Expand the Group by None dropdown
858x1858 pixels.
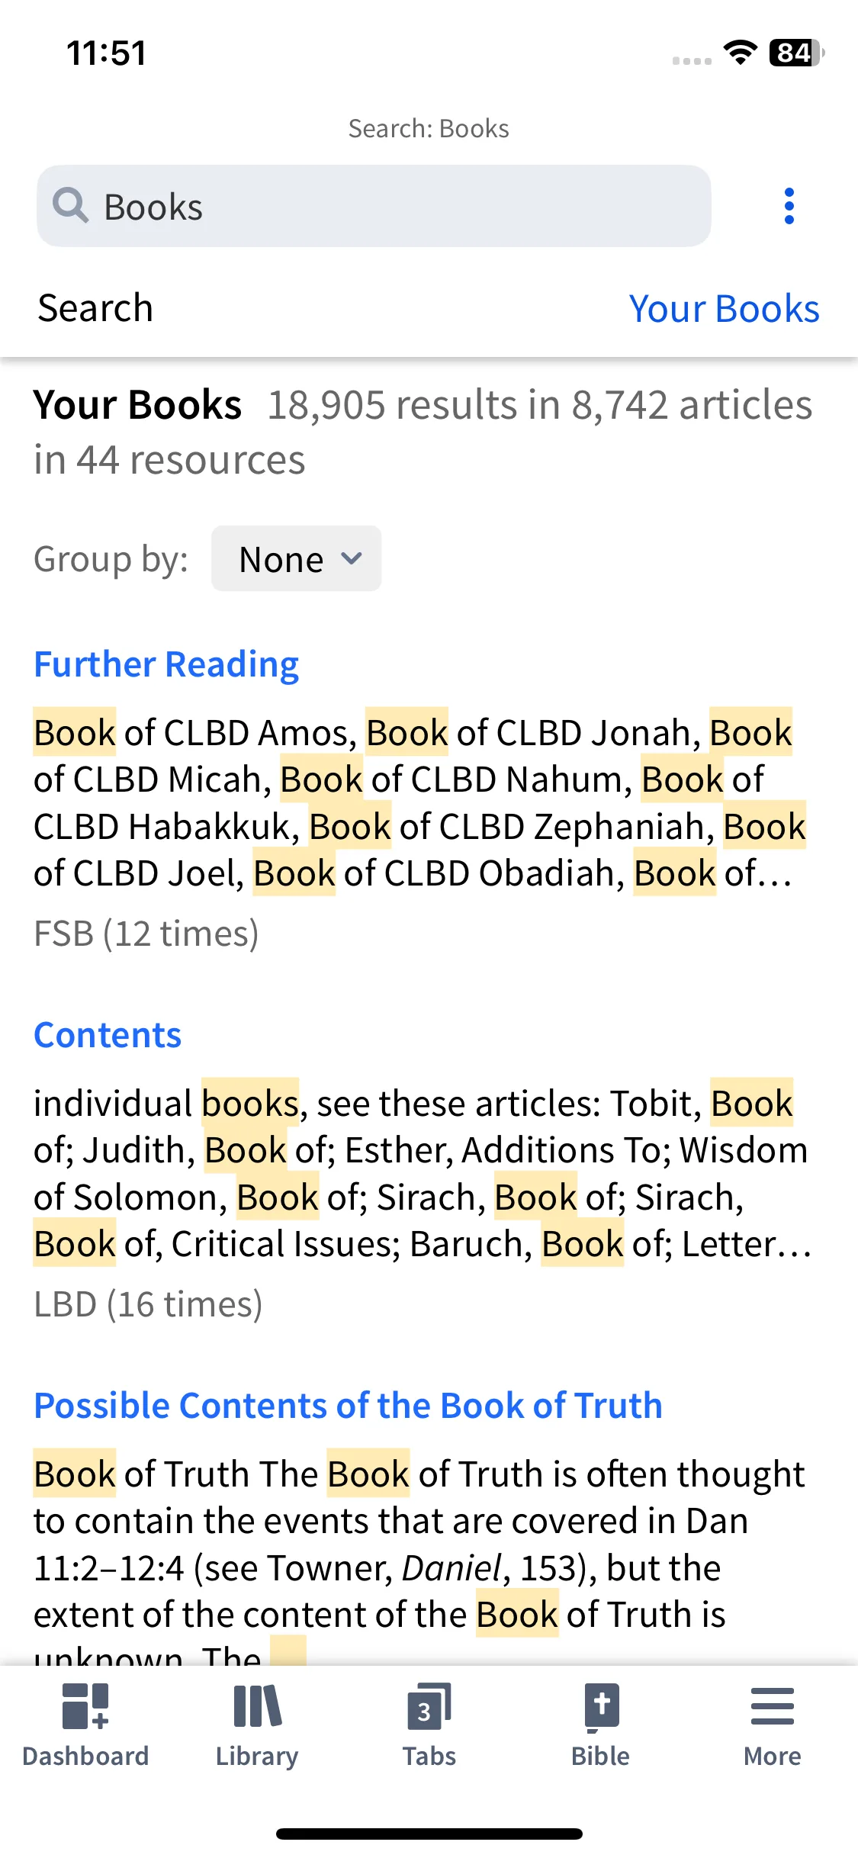point(296,558)
